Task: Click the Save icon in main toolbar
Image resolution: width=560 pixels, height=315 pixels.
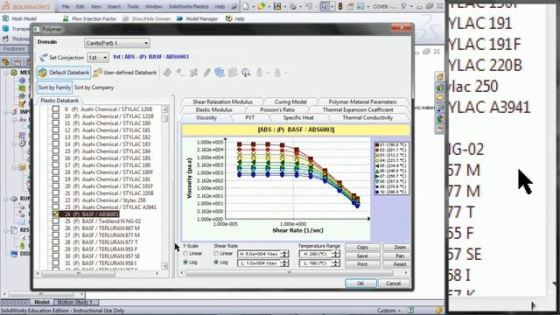Action: [277, 6]
